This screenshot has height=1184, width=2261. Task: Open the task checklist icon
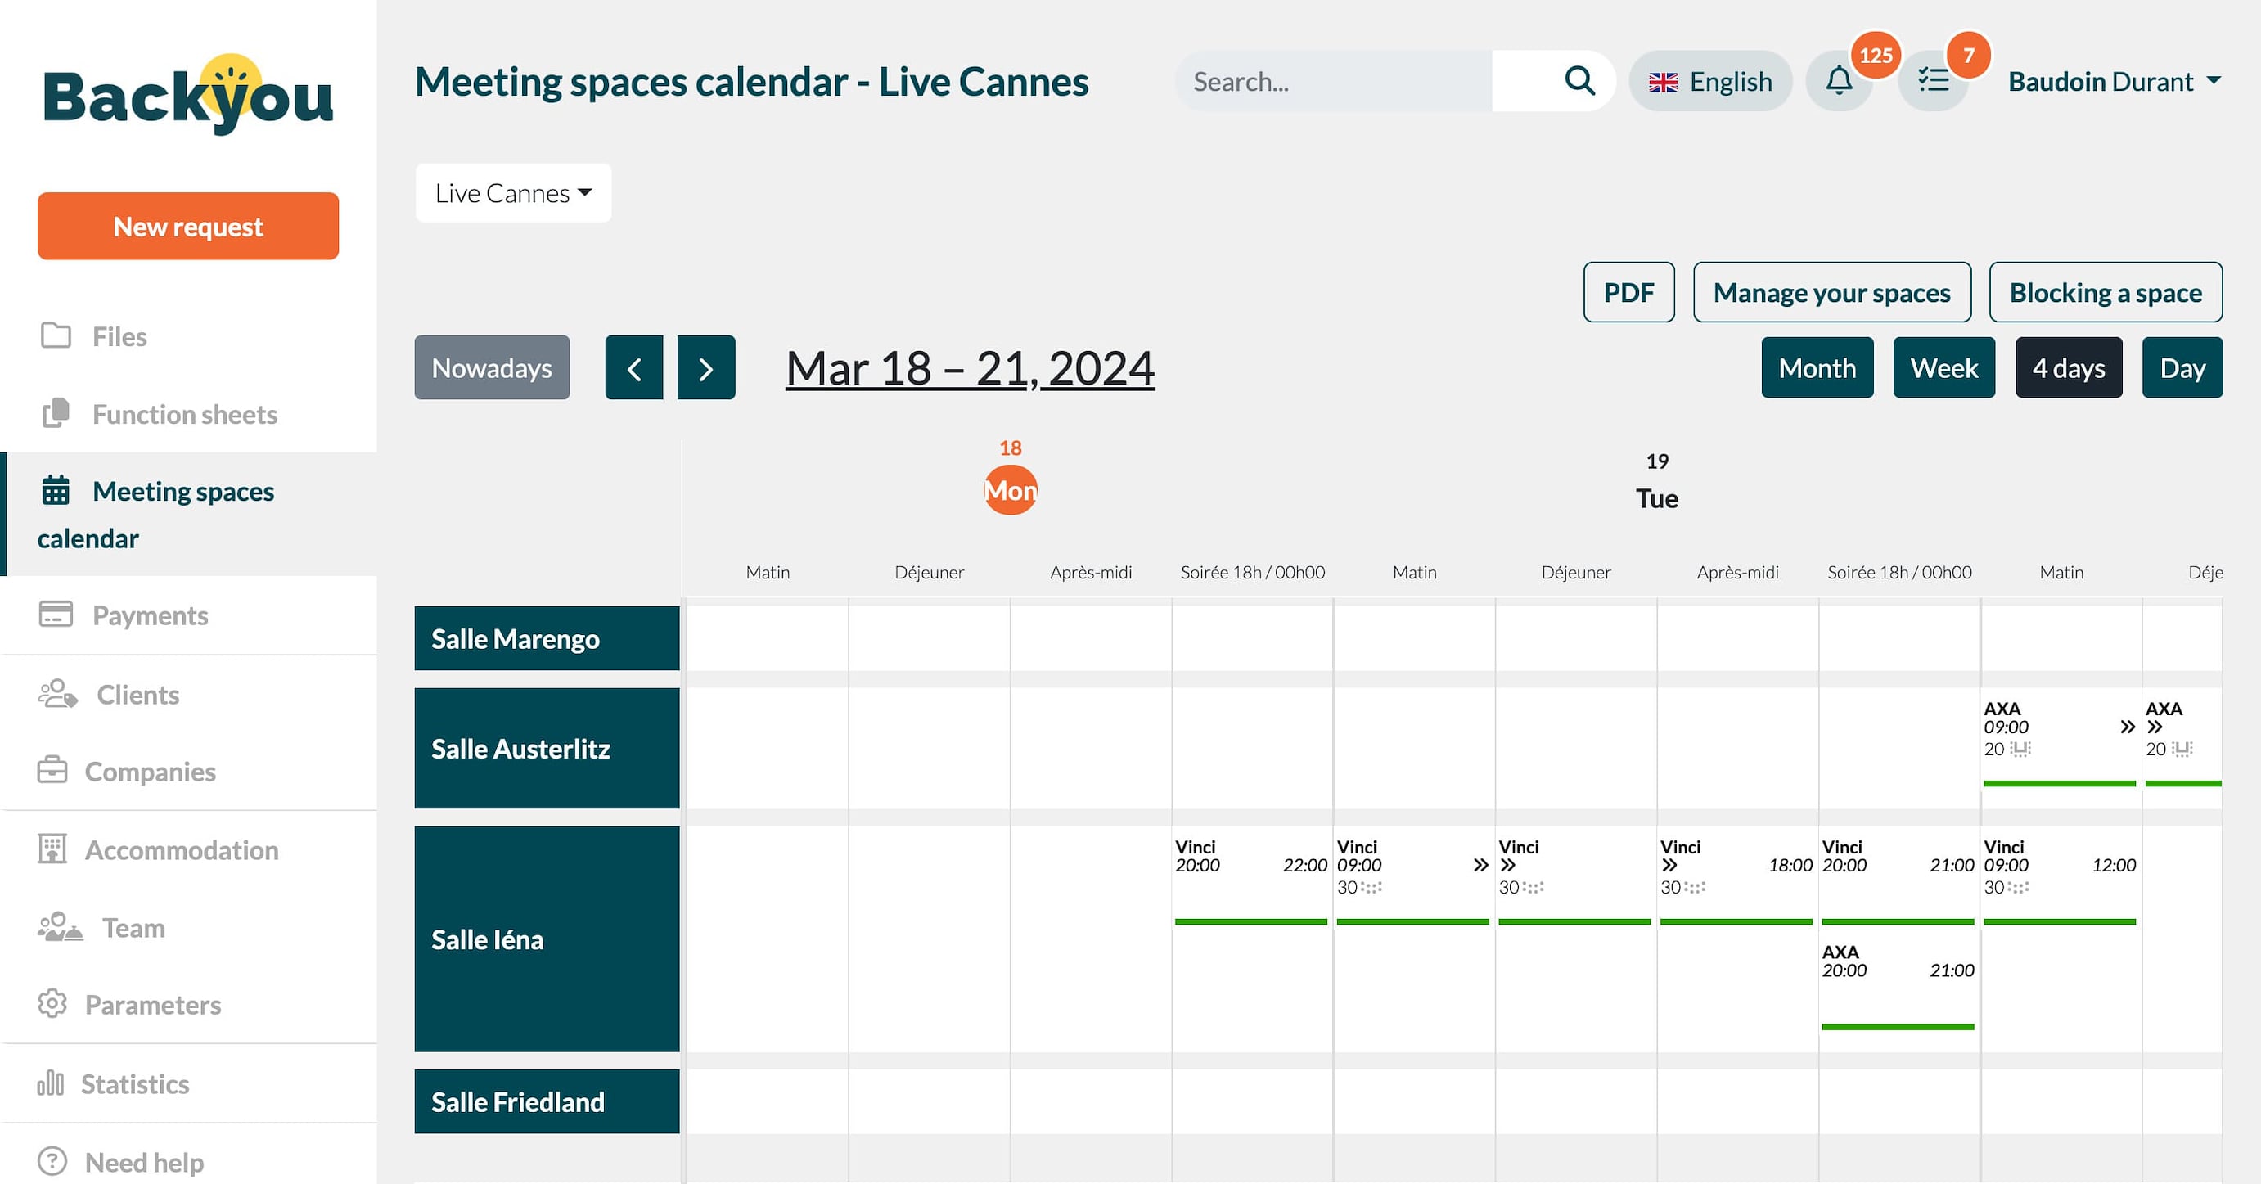[x=1933, y=82]
